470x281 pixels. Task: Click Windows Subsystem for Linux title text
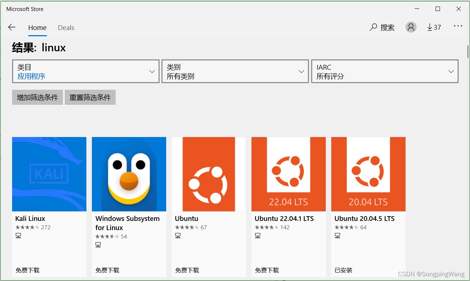127,223
